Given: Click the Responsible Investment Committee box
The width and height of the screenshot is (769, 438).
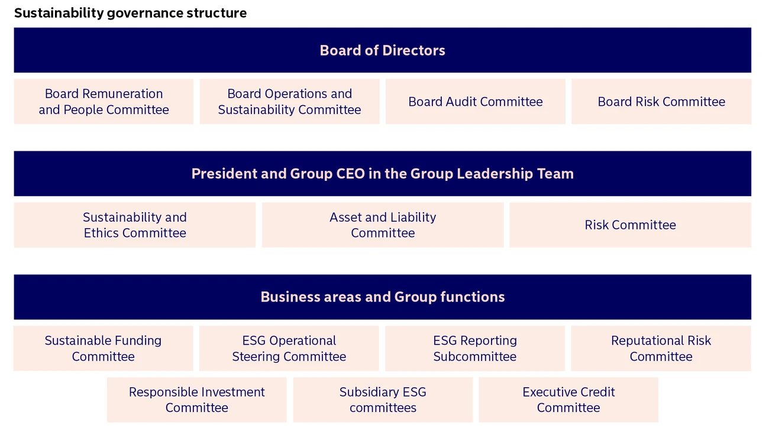Looking at the screenshot, I should (196, 400).
